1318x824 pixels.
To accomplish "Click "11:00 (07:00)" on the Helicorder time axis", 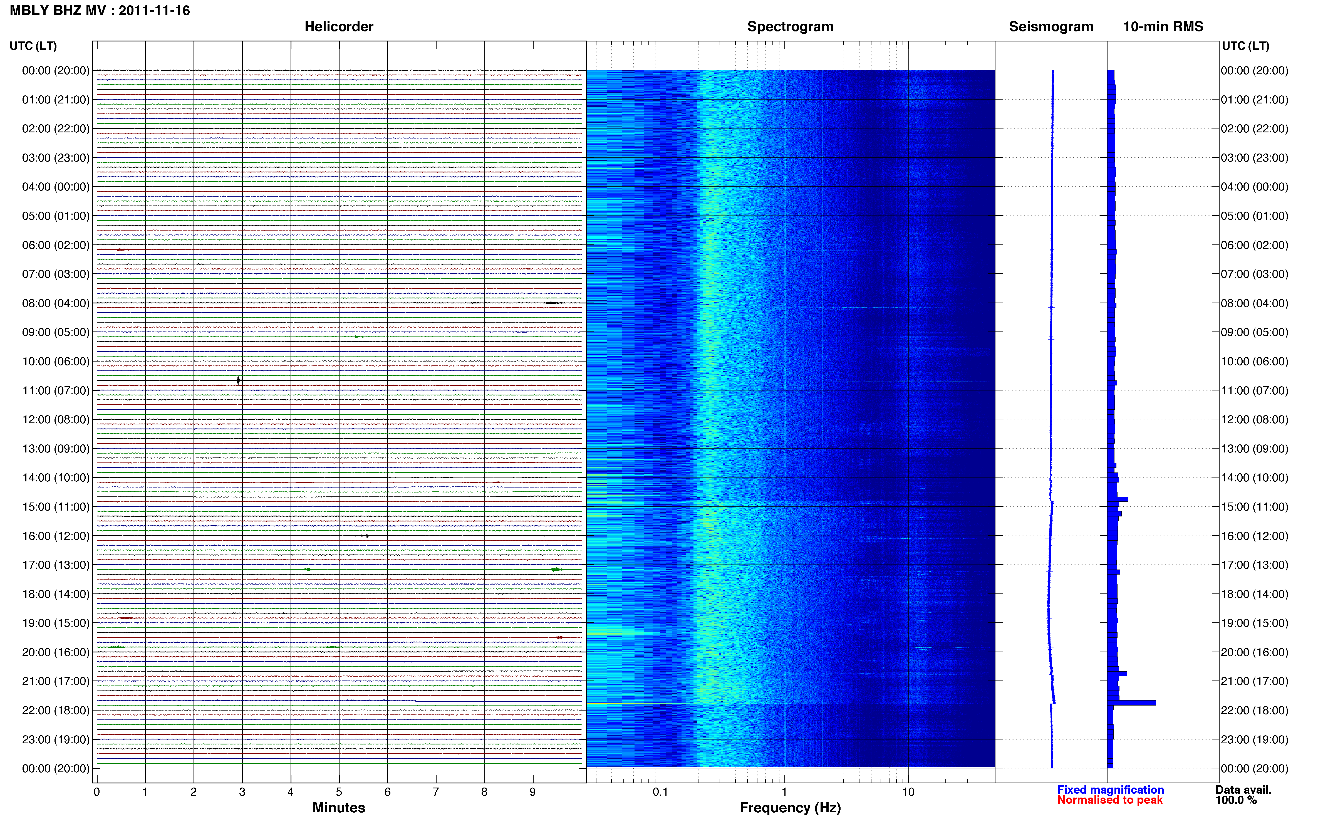I will pos(56,390).
